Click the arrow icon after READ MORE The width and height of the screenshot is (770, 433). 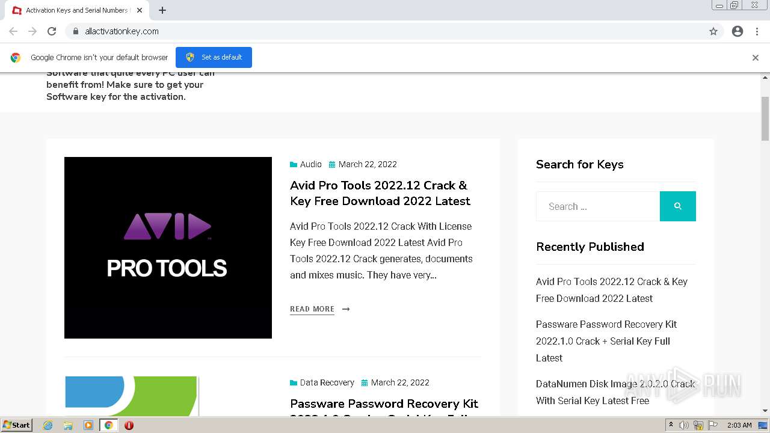pyautogui.click(x=346, y=309)
